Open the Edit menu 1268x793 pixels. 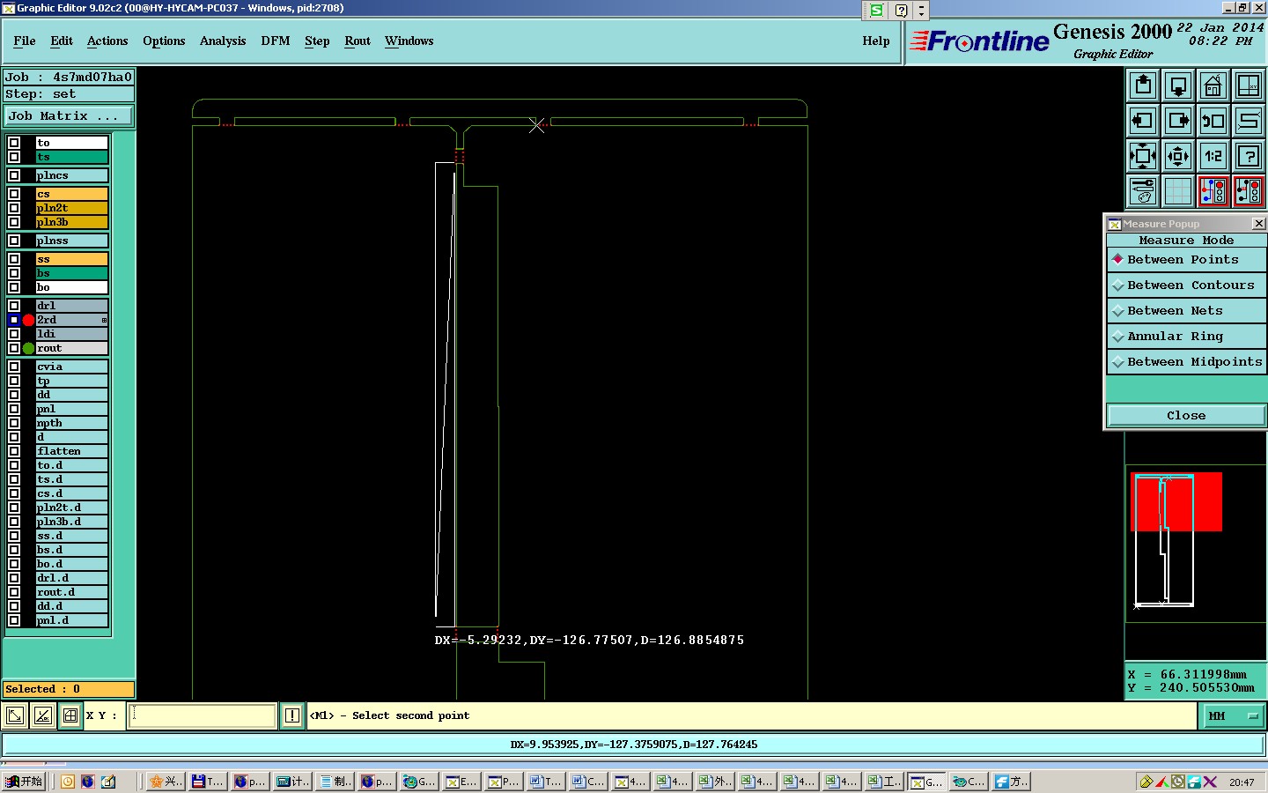(62, 41)
